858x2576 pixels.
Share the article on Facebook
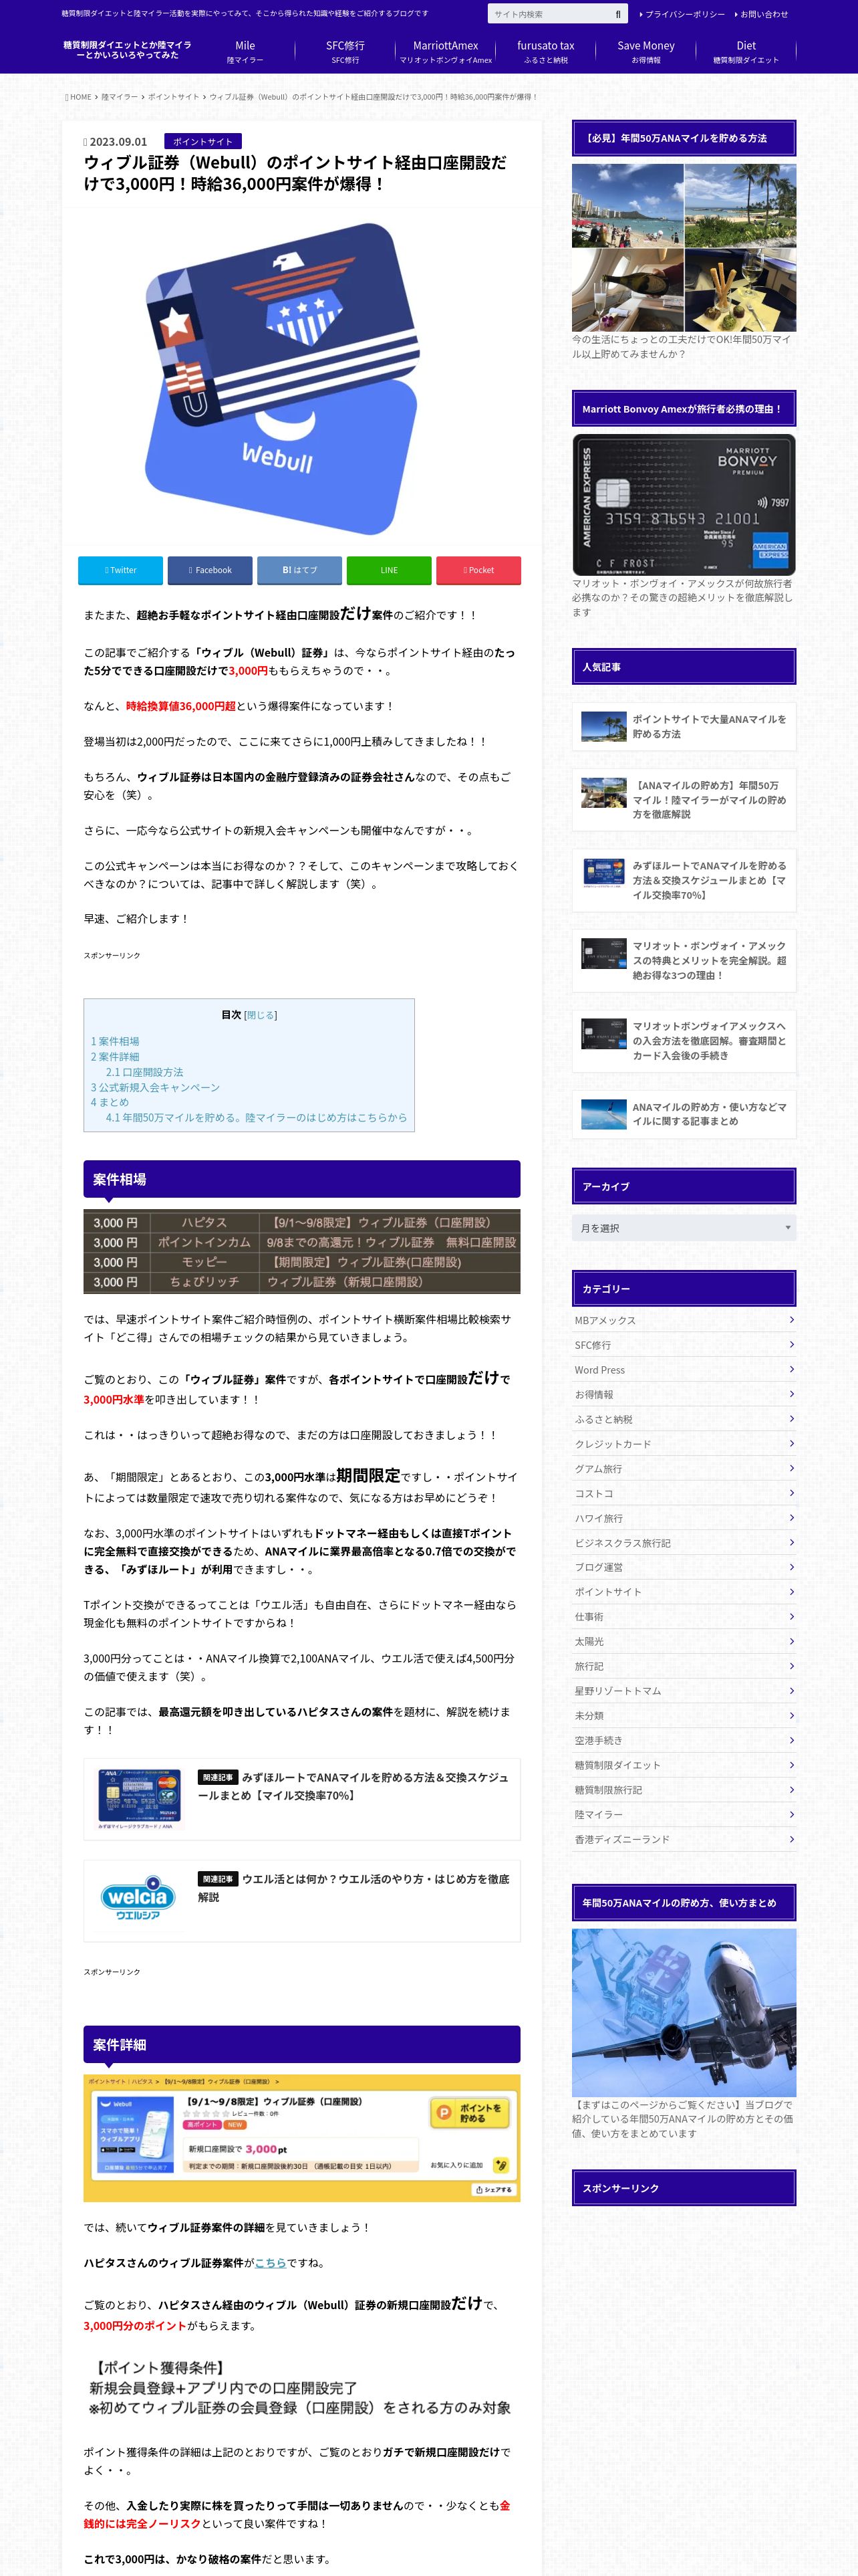tap(210, 570)
